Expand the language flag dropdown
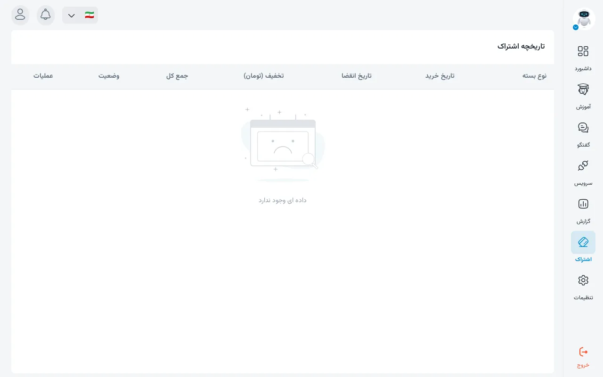 (x=80, y=15)
